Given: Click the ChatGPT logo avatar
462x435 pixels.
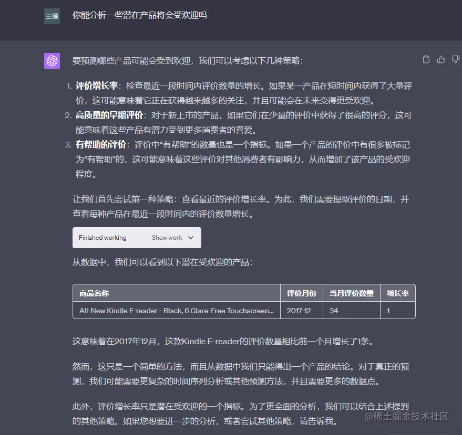Looking at the screenshot, I should pyautogui.click(x=52, y=60).
